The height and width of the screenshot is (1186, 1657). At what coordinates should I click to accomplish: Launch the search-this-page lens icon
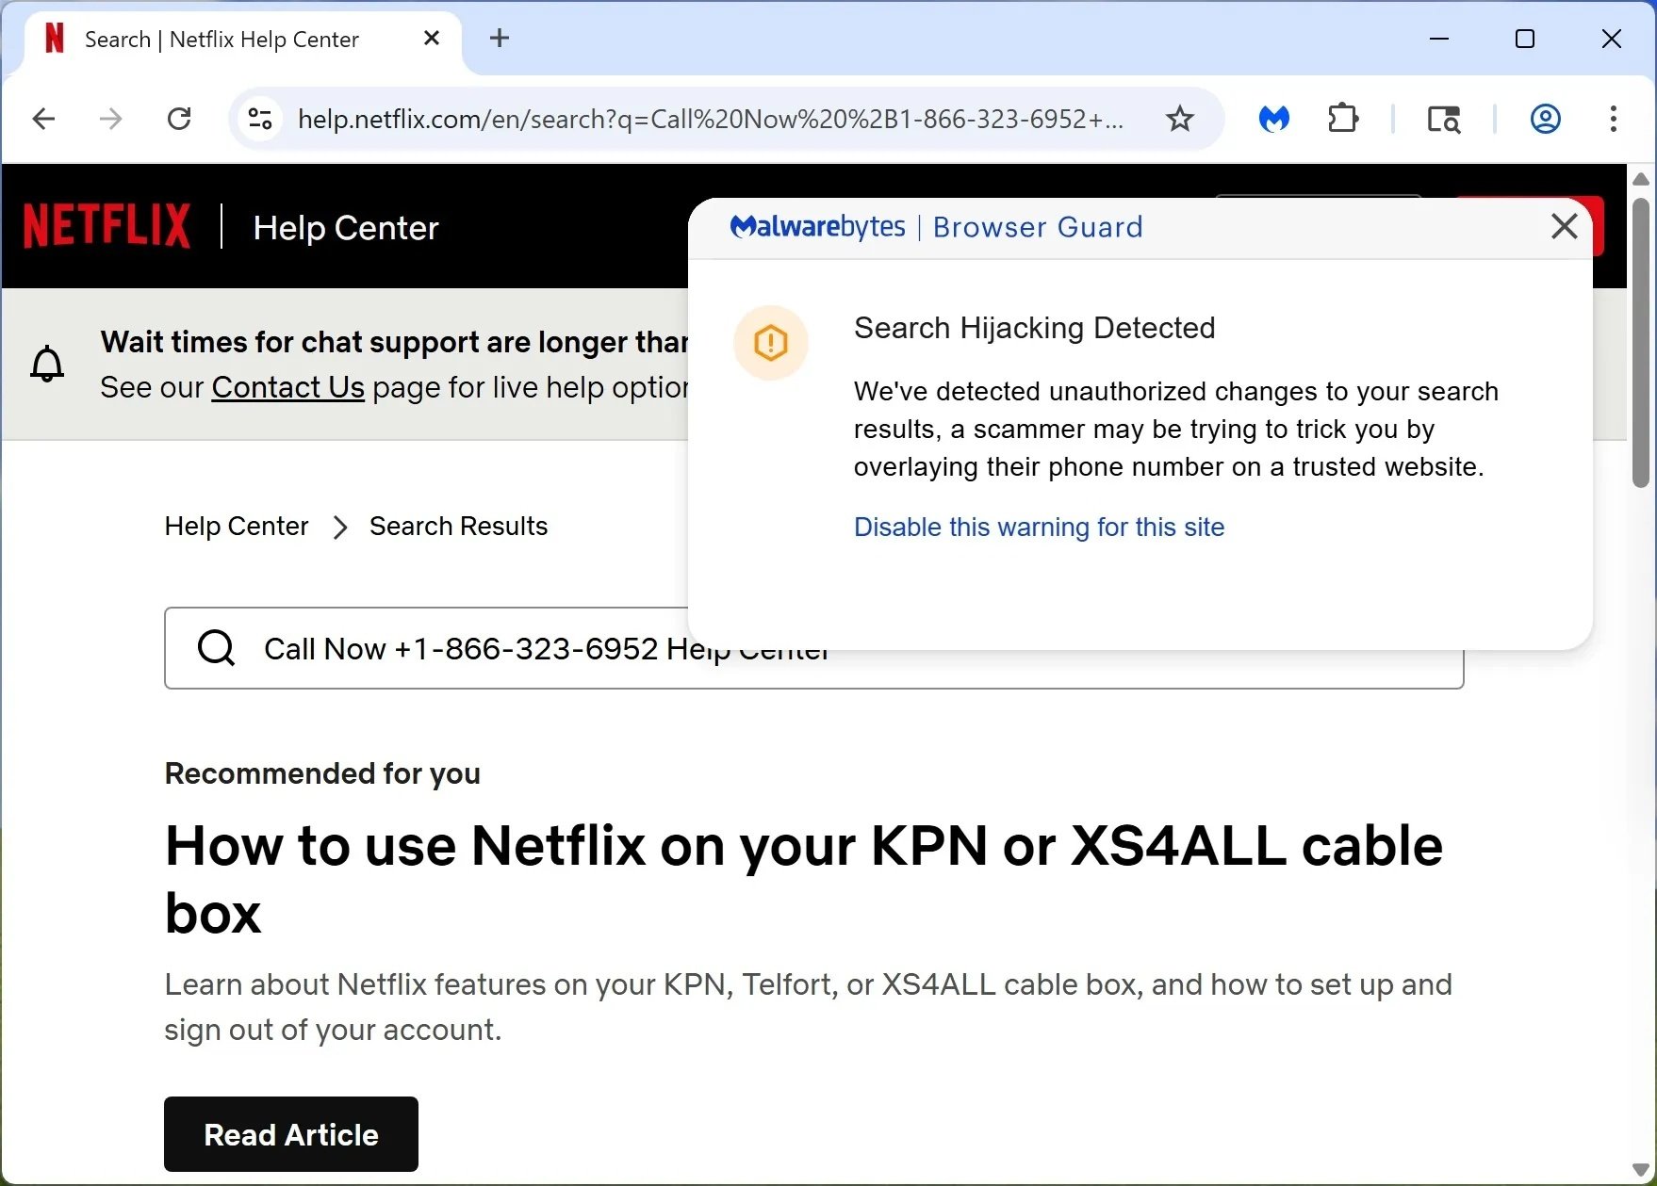click(x=1443, y=120)
